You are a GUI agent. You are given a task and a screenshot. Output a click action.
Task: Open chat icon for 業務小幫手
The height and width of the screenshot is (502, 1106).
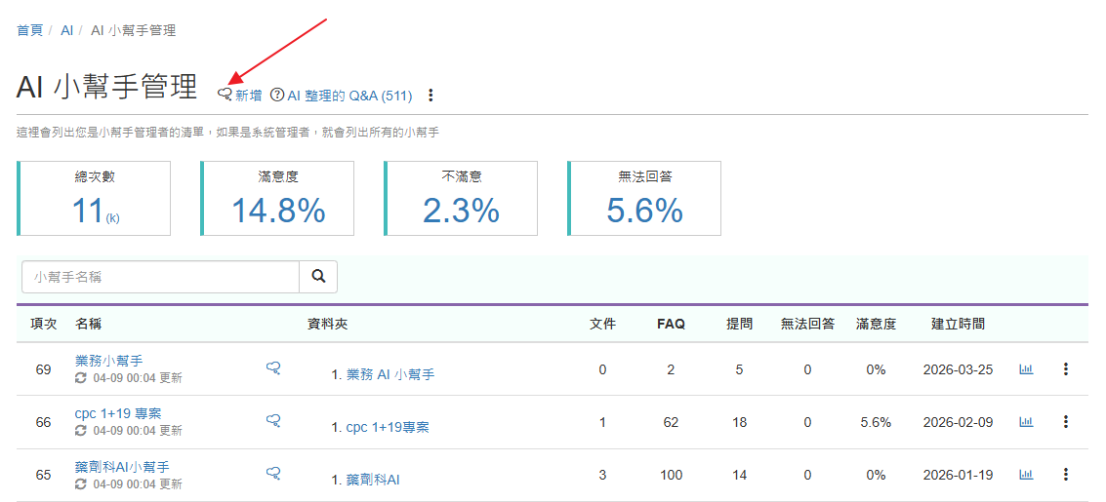pos(274,367)
